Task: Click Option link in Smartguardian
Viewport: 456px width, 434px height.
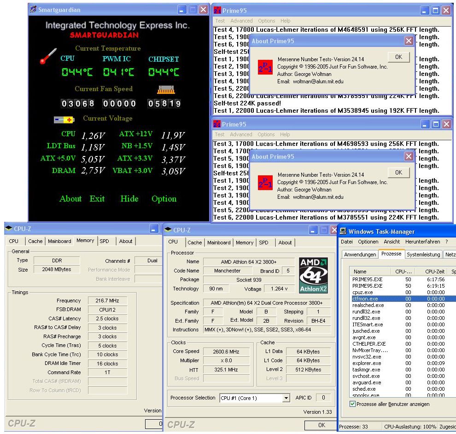Action: (x=164, y=199)
